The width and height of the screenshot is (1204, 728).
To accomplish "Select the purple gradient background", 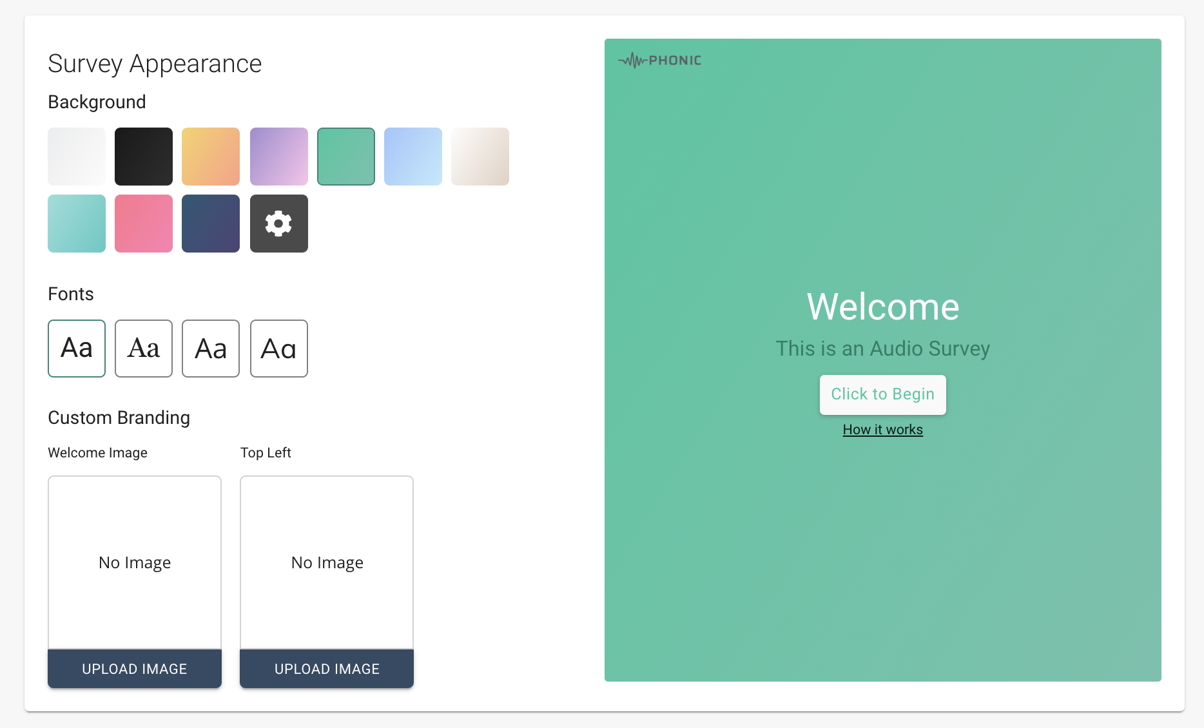I will pos(278,156).
